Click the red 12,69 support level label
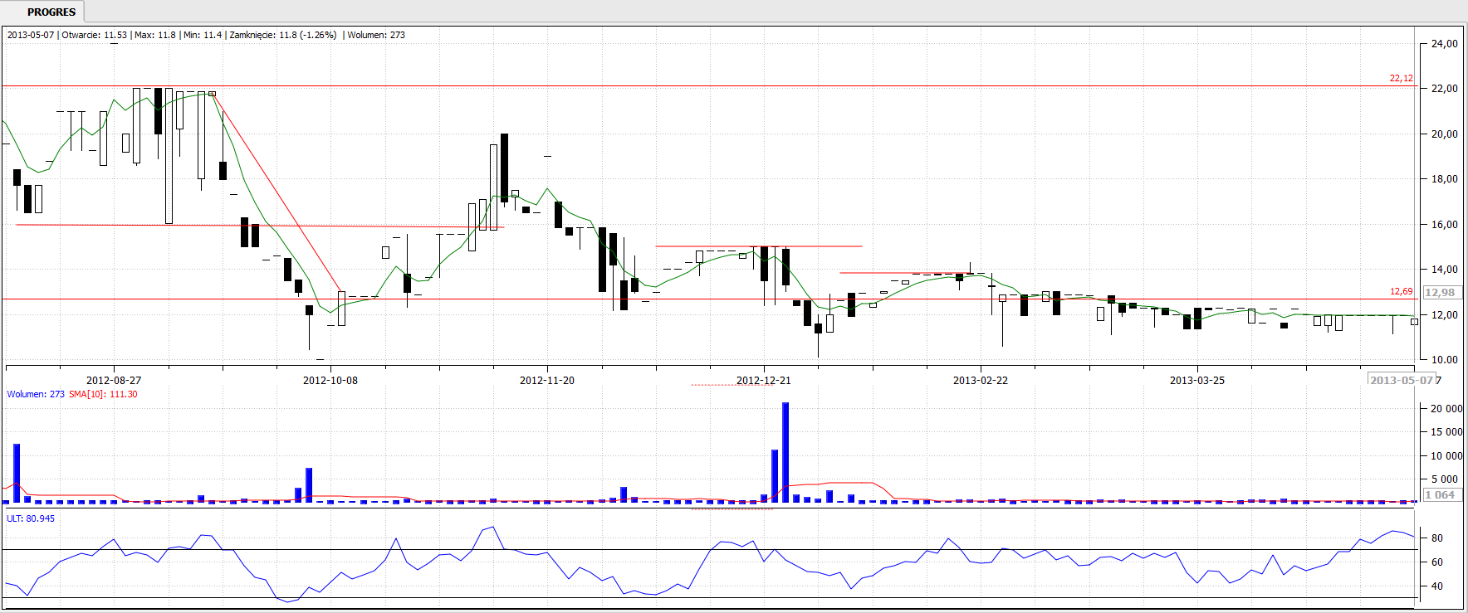The width and height of the screenshot is (1468, 613). point(1401,291)
